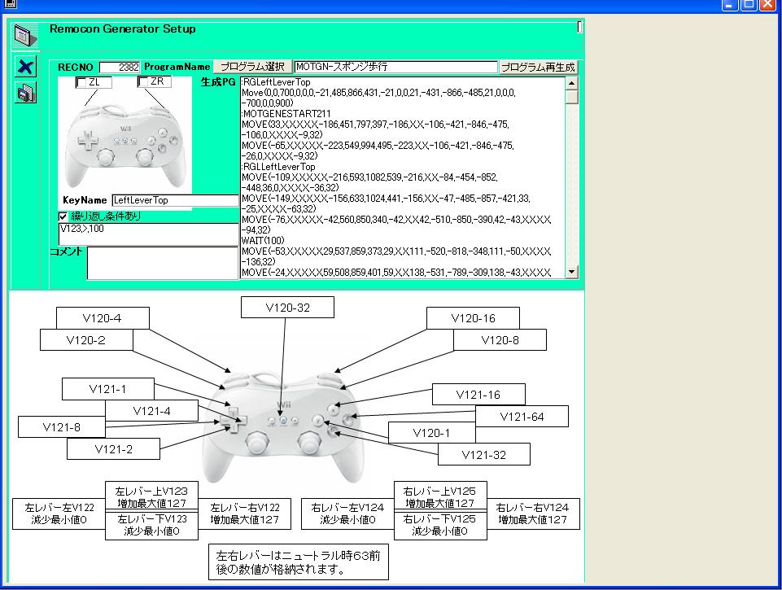
Task: Click the :RGLLeftLeverTop line in 生成PG
Action: tap(278, 167)
